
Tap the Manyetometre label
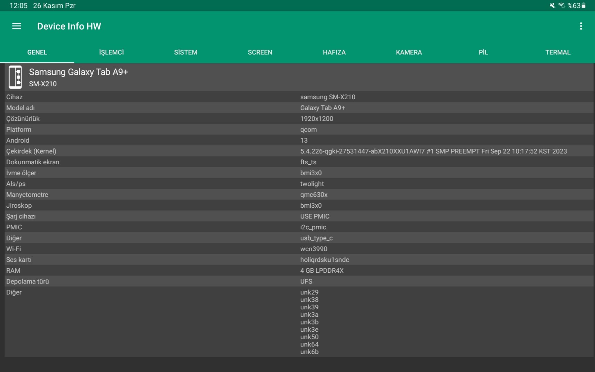[27, 195]
